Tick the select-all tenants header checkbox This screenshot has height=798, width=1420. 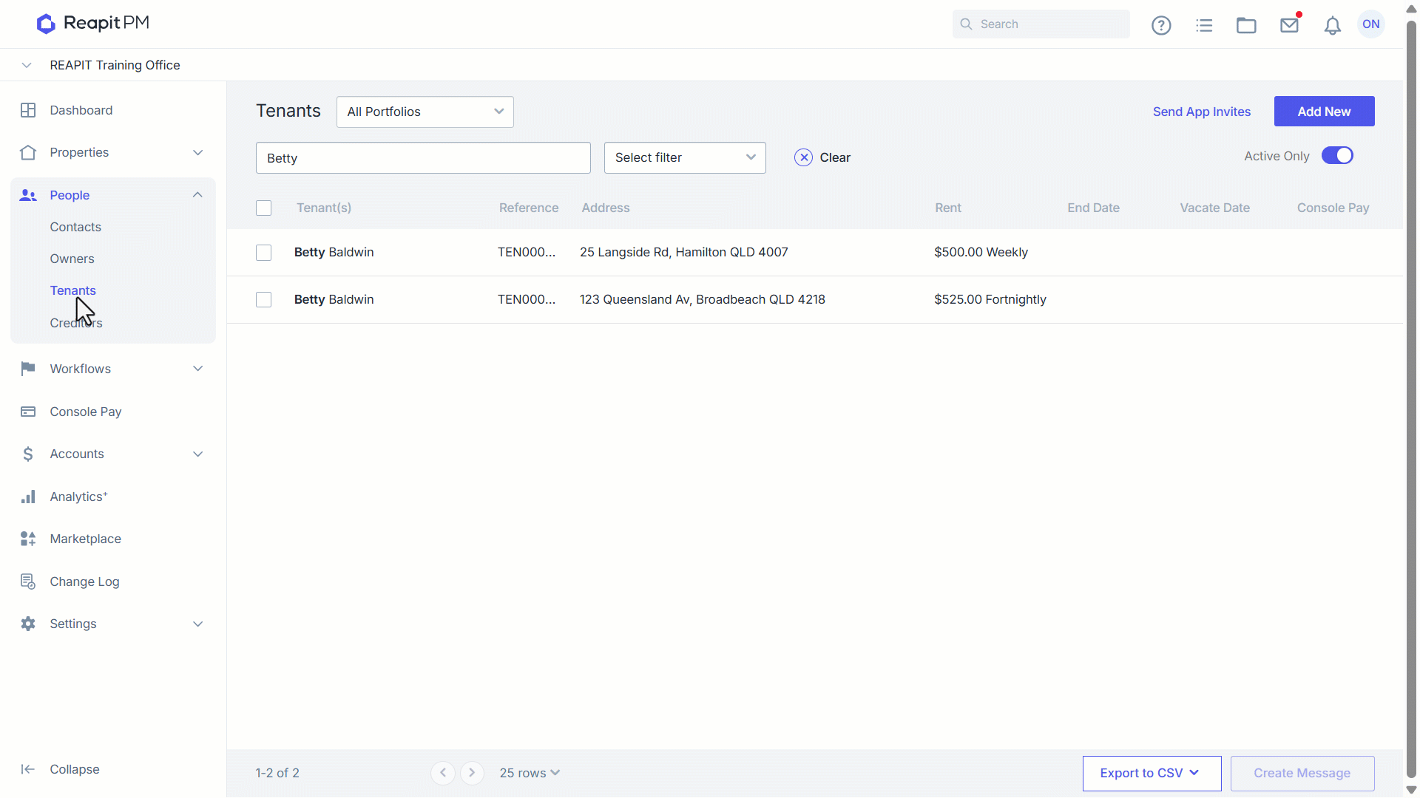[x=263, y=208]
